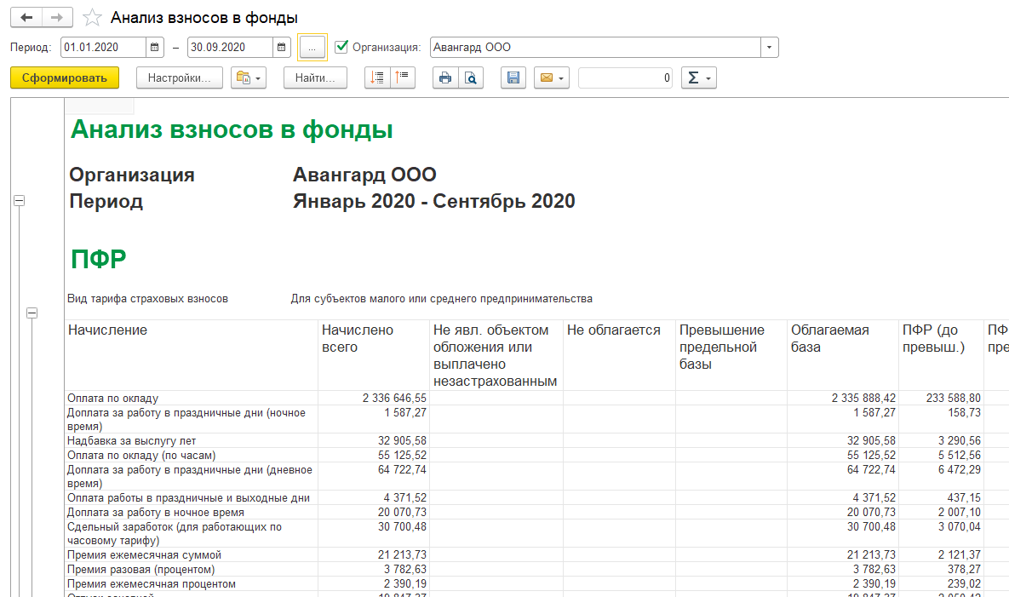Open period selection ellipsis button
1009x597 pixels.
312,48
